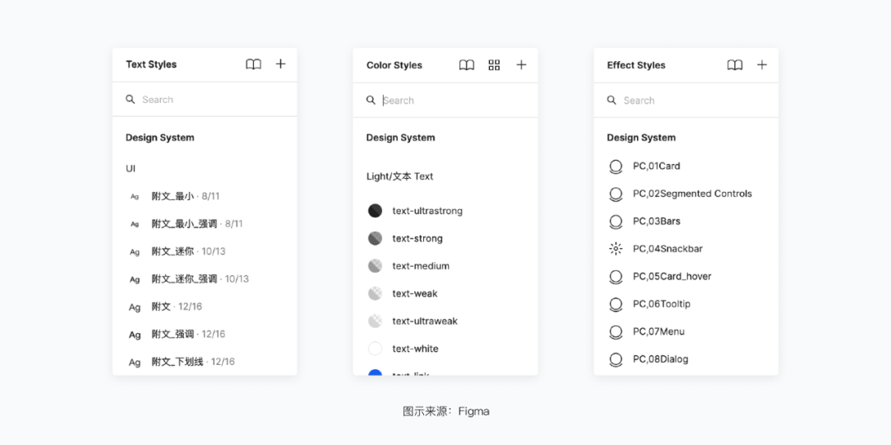Add a new color style with plus icon
891x445 pixels.
click(521, 65)
